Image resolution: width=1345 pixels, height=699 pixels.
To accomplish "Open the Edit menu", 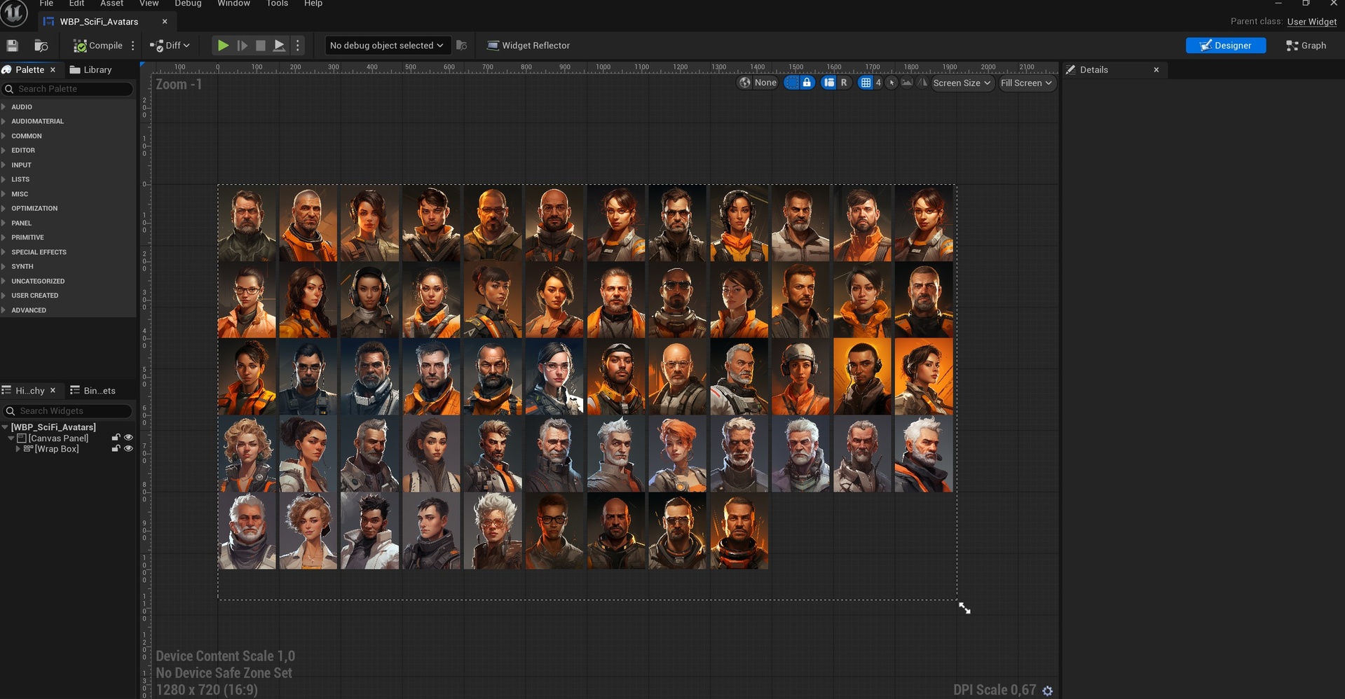I will 76,4.
